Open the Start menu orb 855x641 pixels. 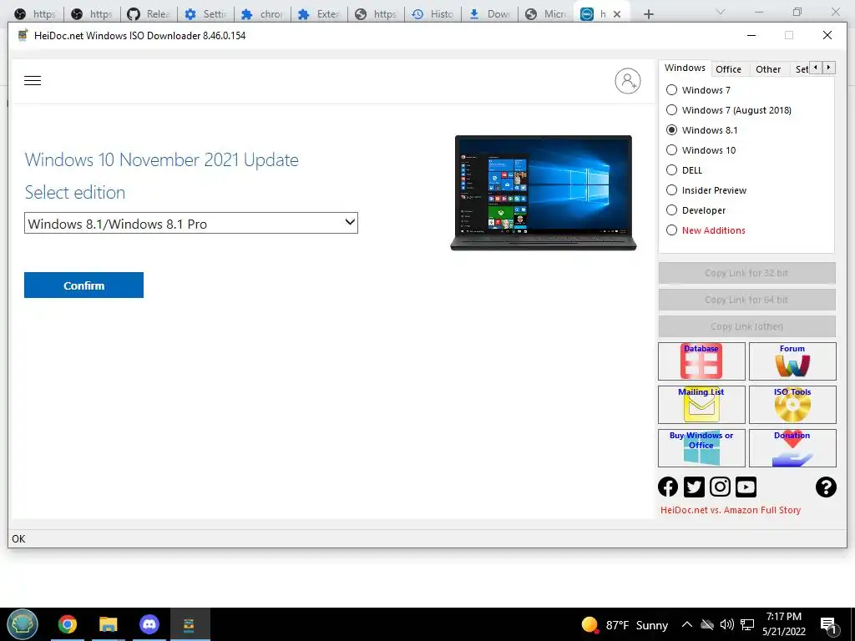click(23, 624)
